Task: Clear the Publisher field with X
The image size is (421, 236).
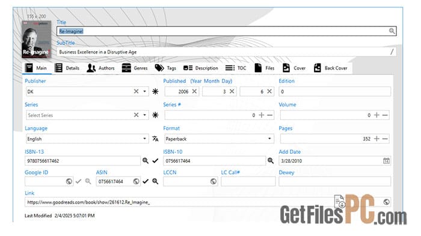Action: (x=136, y=91)
